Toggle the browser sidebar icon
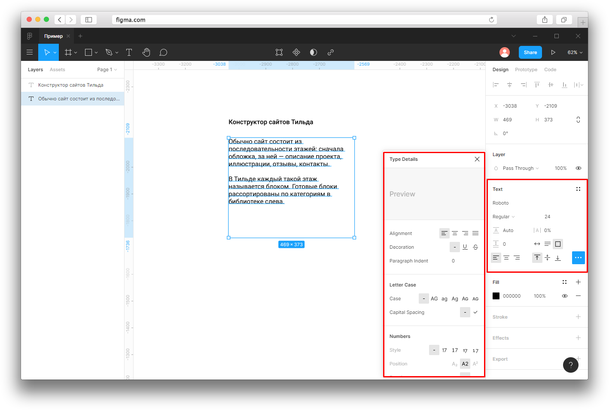This screenshot has width=609, height=410. point(88,20)
